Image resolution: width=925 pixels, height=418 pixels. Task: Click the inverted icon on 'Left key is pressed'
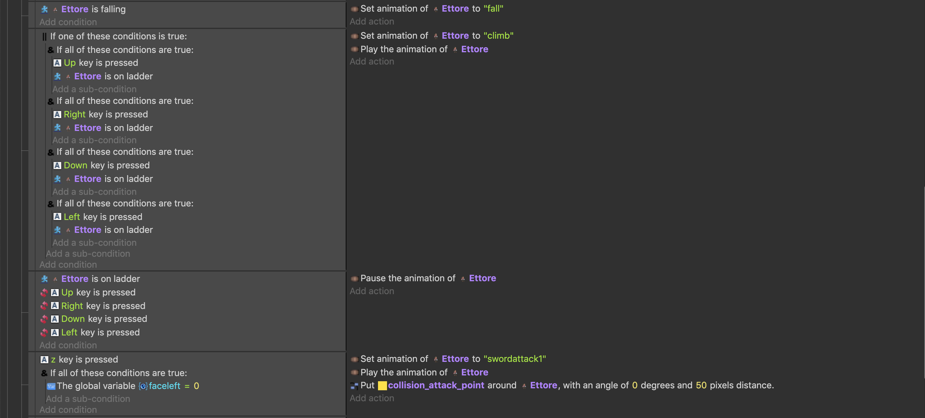(x=44, y=333)
